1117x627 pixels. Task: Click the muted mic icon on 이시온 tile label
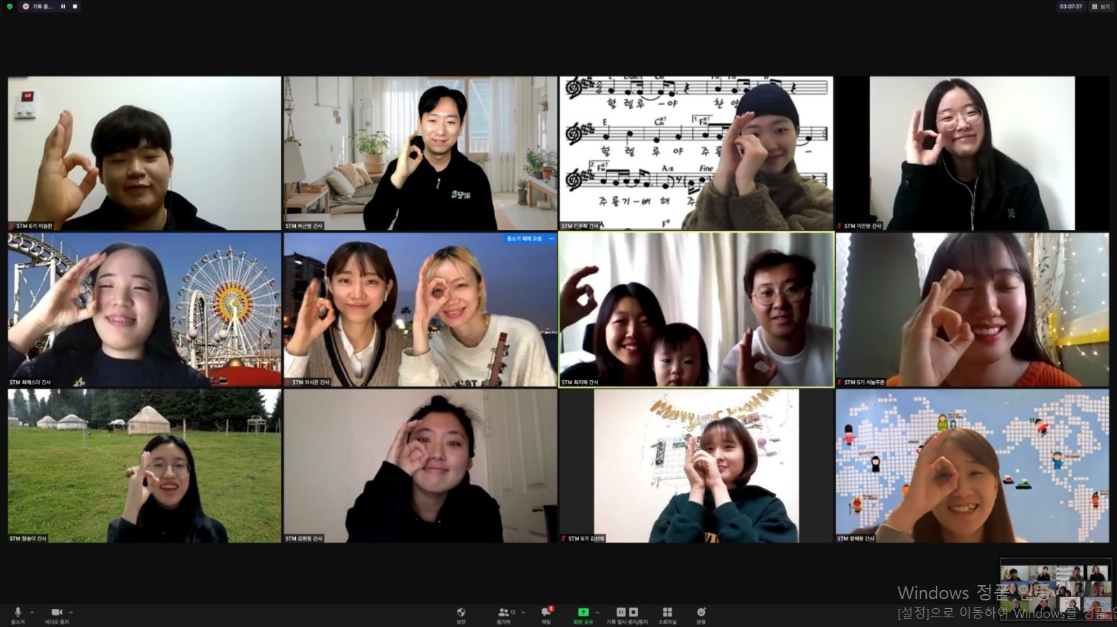click(288, 382)
